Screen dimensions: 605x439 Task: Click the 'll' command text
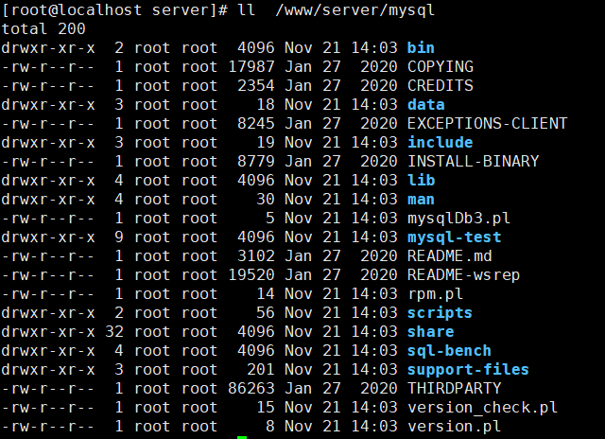247,10
